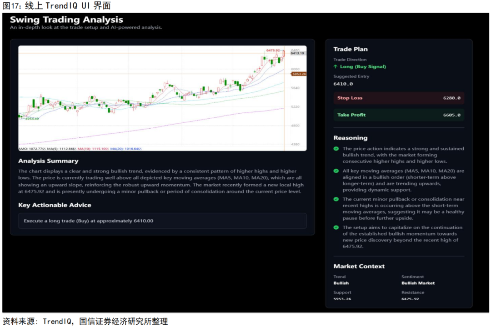Click the checkmark beside 'All key moving averages'
Screen dimensions: 491x327
336,171
